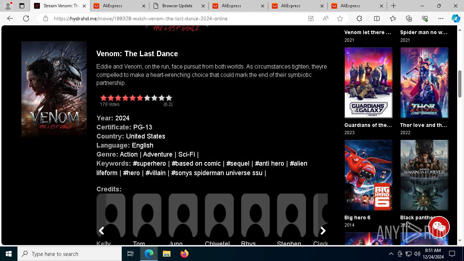This screenshot has height=261, width=464.
Task: Open the #villain keyword link
Action: [156, 173]
